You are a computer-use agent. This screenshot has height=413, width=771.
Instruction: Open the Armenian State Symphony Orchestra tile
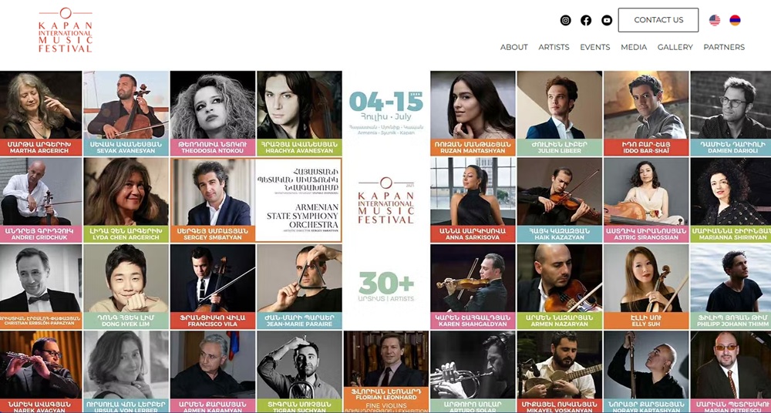[298, 200]
